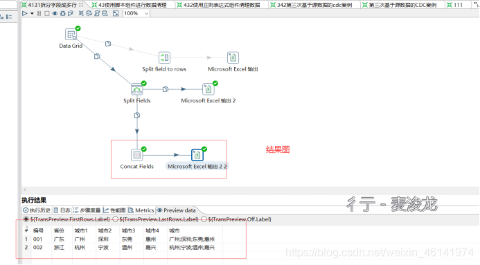Select the TransPreview.FirstRows radio button

pos(26,219)
